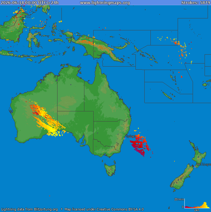Click the www.lightningmaps.org title text
Viewport: 211px width, 212px height.
point(105,3)
